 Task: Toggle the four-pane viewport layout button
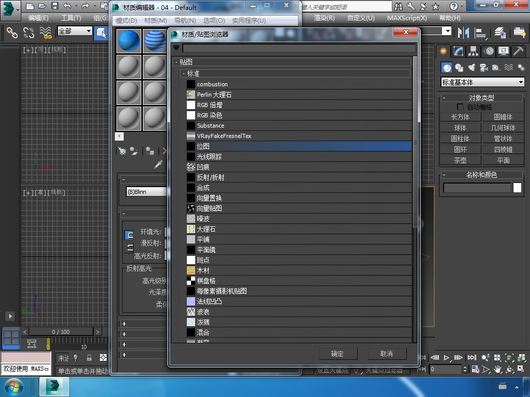pyautogui.click(x=11, y=338)
